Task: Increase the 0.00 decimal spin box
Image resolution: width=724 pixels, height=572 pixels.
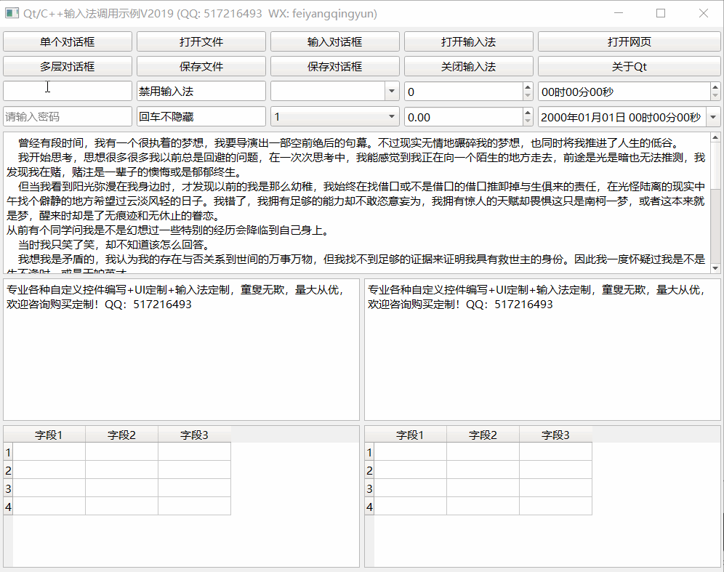Action: 528,112
